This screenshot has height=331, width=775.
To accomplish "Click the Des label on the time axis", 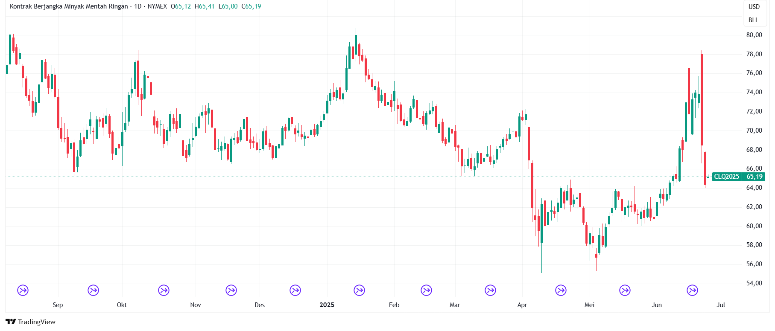I will pyautogui.click(x=260, y=305).
